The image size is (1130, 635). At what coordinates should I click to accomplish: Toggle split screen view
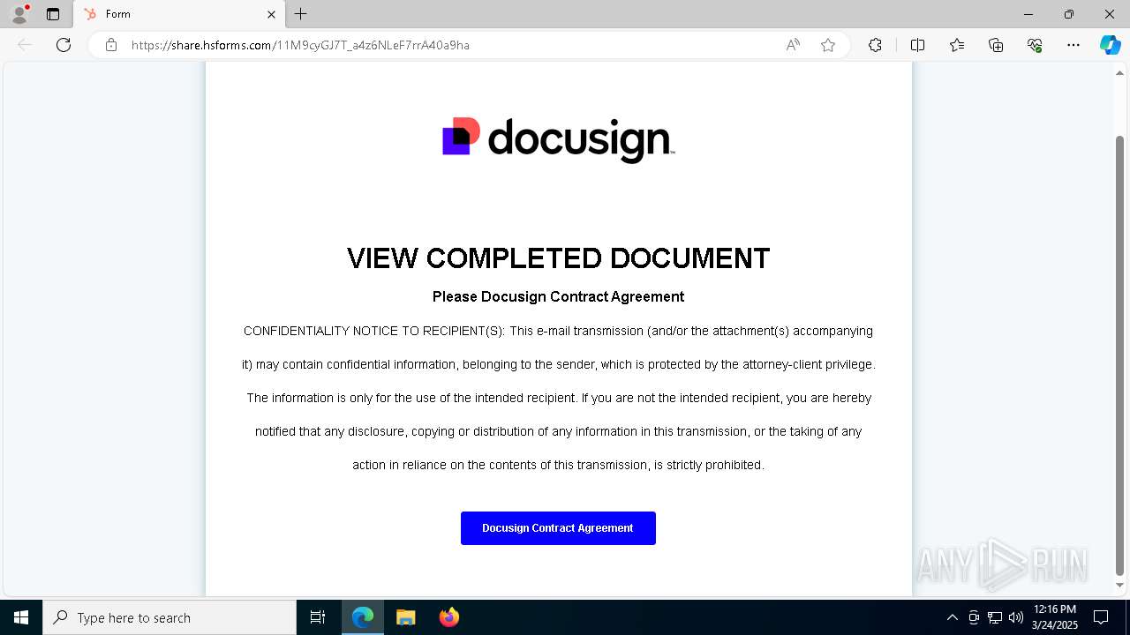pos(917,45)
